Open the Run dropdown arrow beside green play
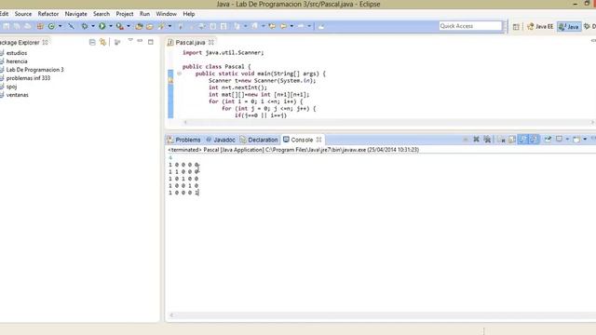This screenshot has height=335, width=596. 111,26
